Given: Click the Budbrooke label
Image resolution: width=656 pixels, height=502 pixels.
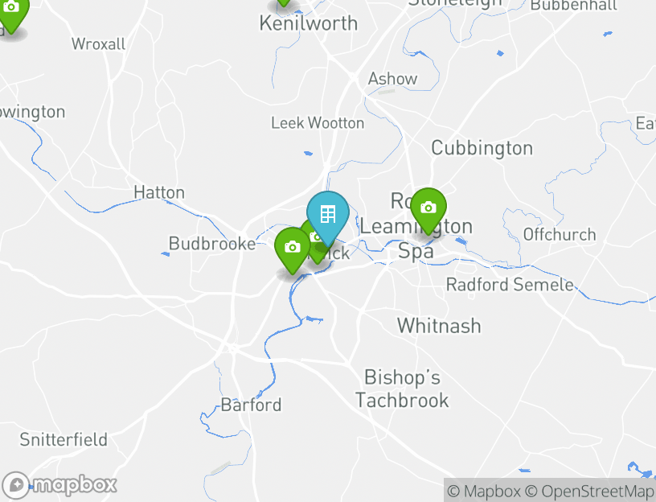Looking at the screenshot, I should tap(211, 243).
